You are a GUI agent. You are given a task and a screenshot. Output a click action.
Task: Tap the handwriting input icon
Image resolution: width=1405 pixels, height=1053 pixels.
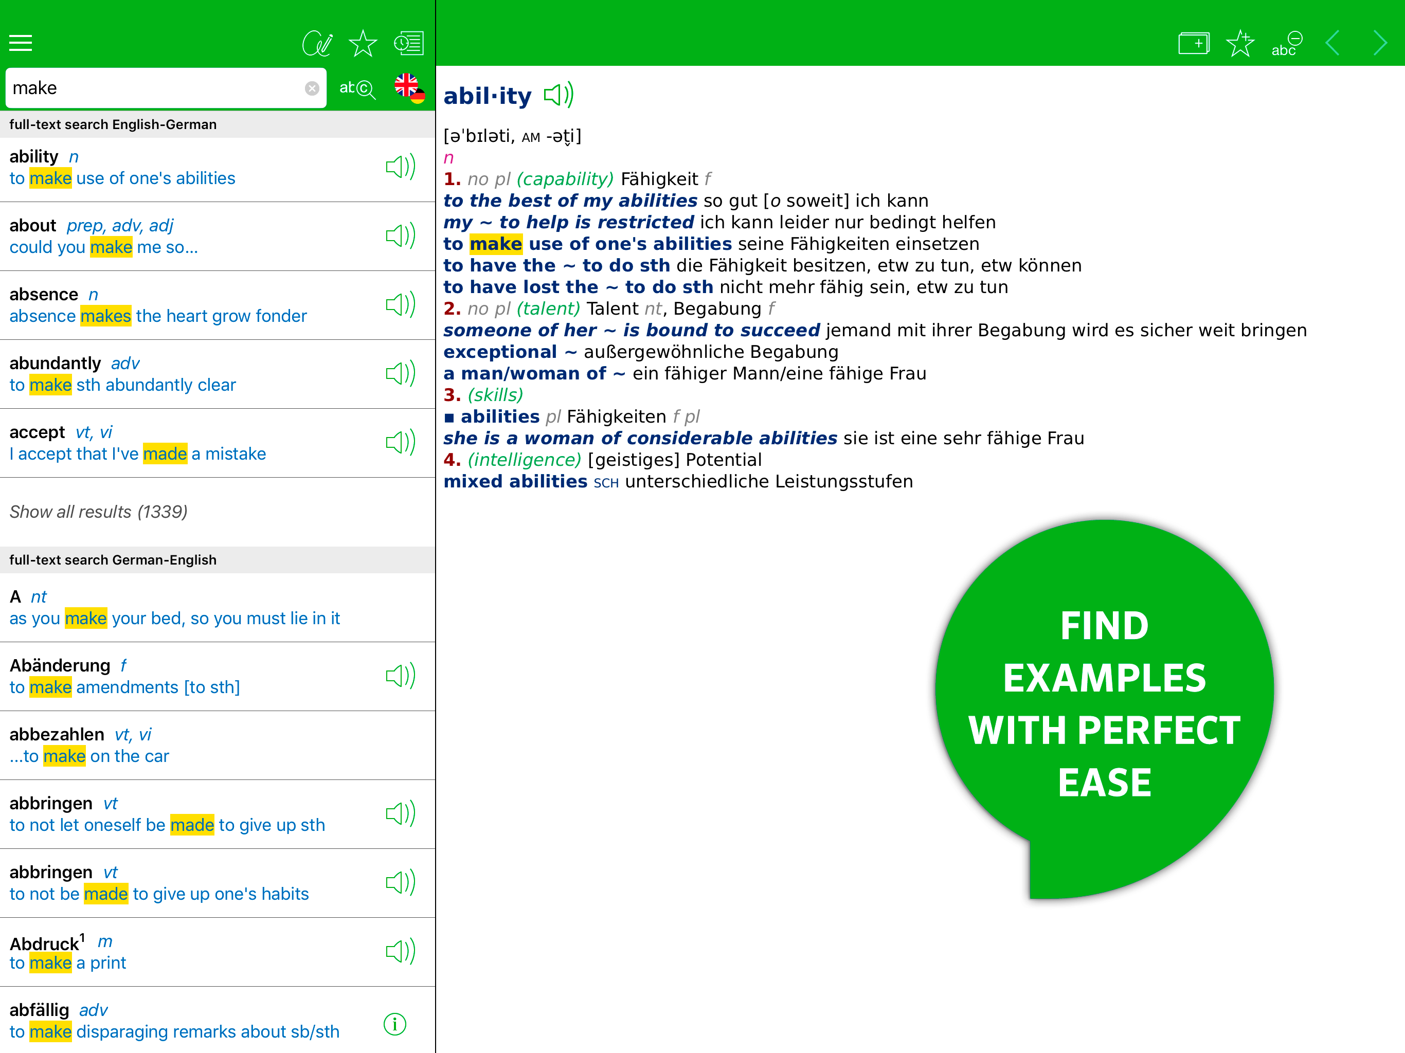317,43
